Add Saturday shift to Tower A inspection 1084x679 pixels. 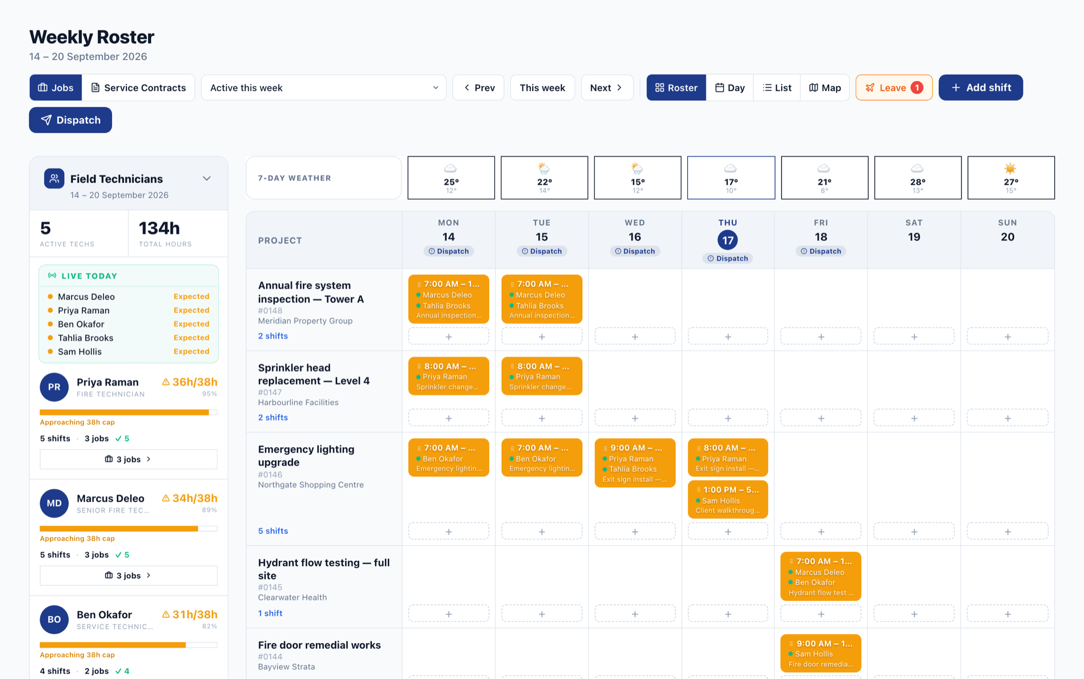pos(914,337)
